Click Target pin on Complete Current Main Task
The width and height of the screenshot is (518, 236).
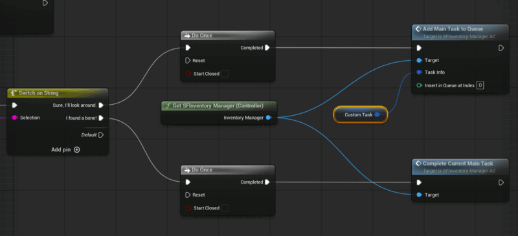pos(419,195)
